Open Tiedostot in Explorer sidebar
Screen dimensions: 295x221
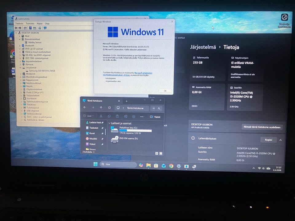pos(95,128)
